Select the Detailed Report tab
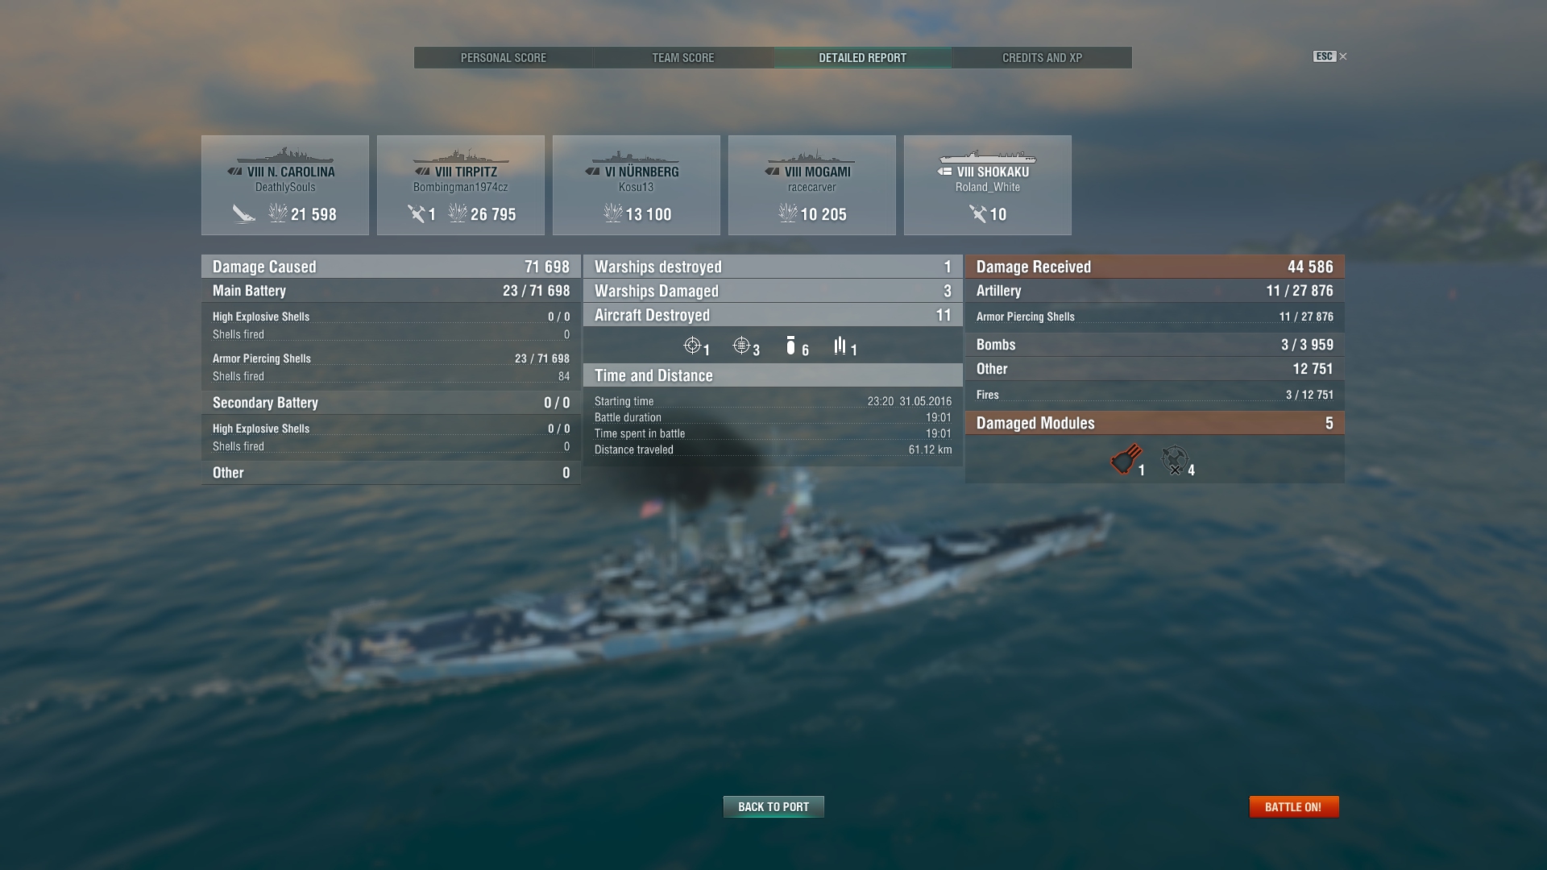This screenshot has width=1547, height=870. pyautogui.click(x=863, y=57)
